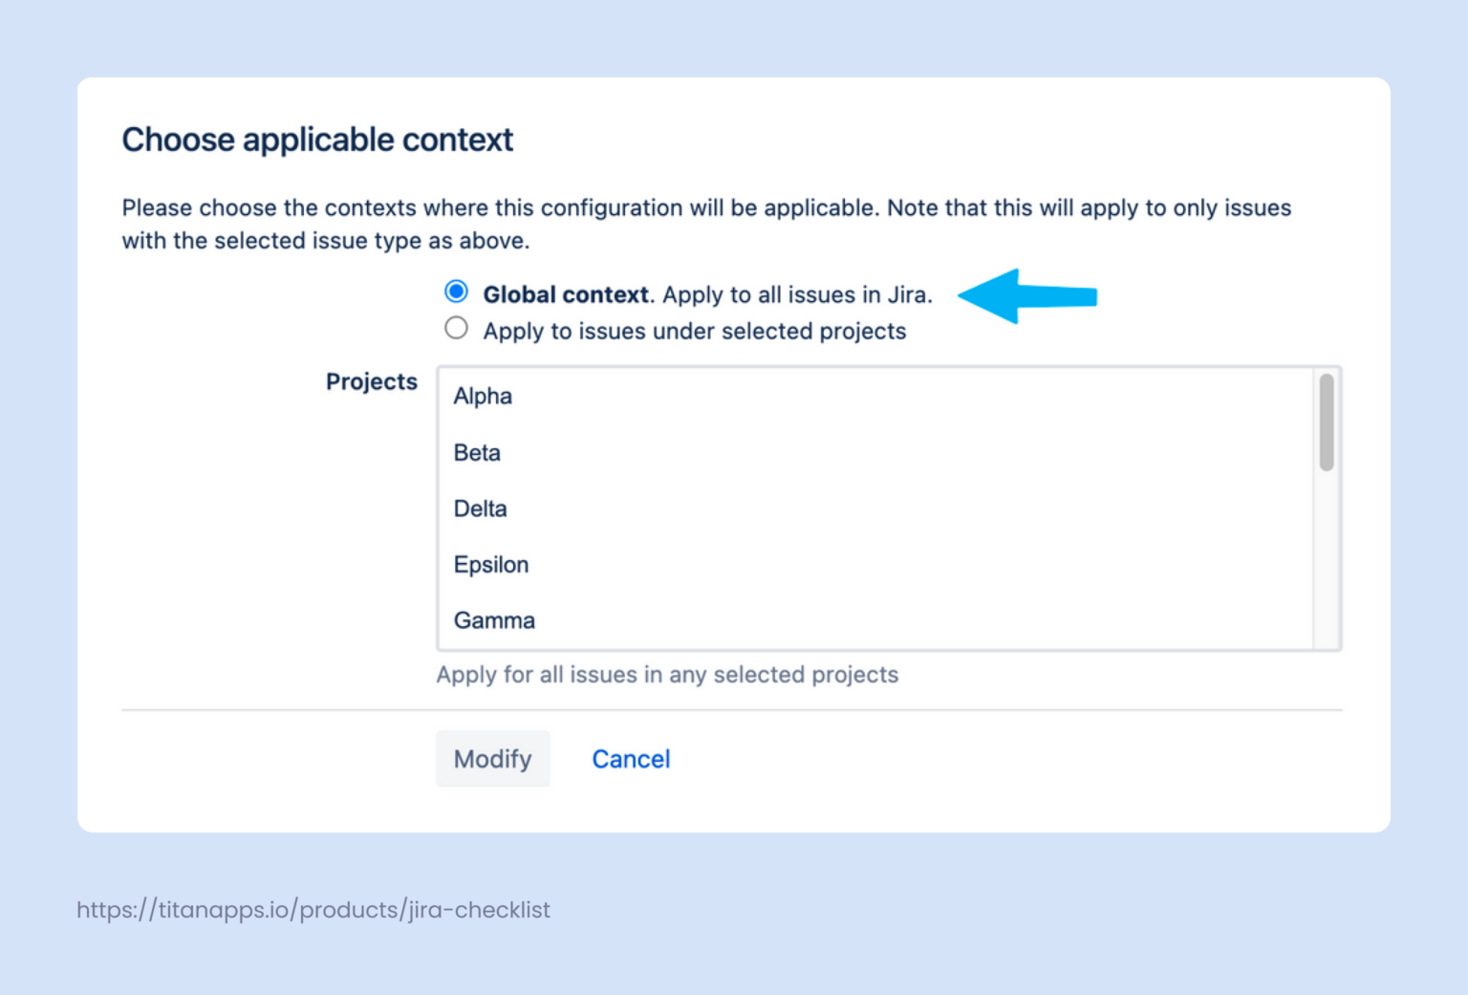The width and height of the screenshot is (1468, 995).
Task: Pick Beta from the Projects list
Action: (477, 452)
